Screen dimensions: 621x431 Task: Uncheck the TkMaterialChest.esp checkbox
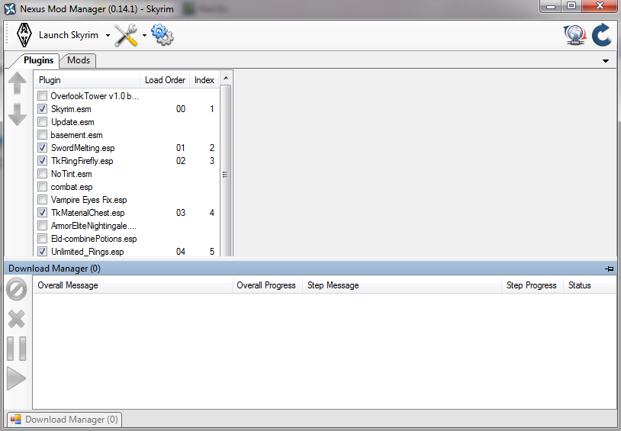pos(43,213)
